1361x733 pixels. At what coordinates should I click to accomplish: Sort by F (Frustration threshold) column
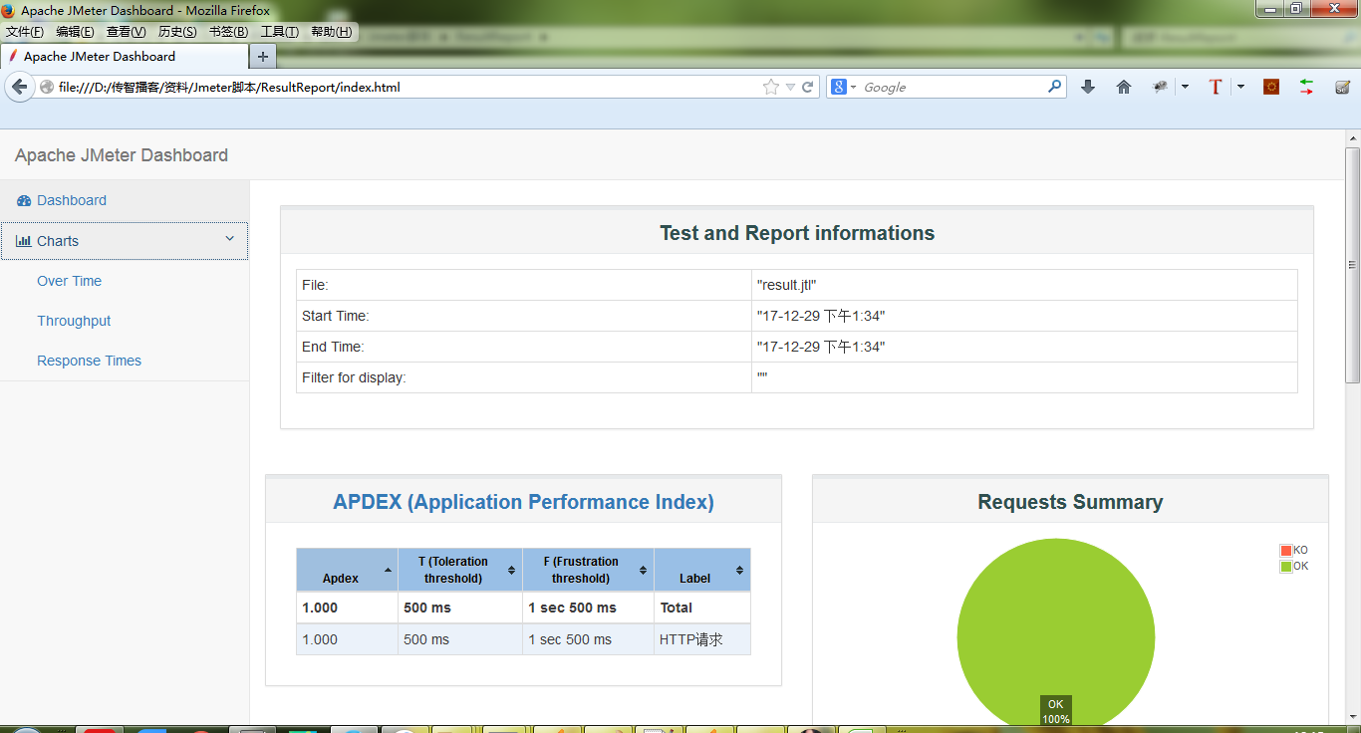pos(588,570)
